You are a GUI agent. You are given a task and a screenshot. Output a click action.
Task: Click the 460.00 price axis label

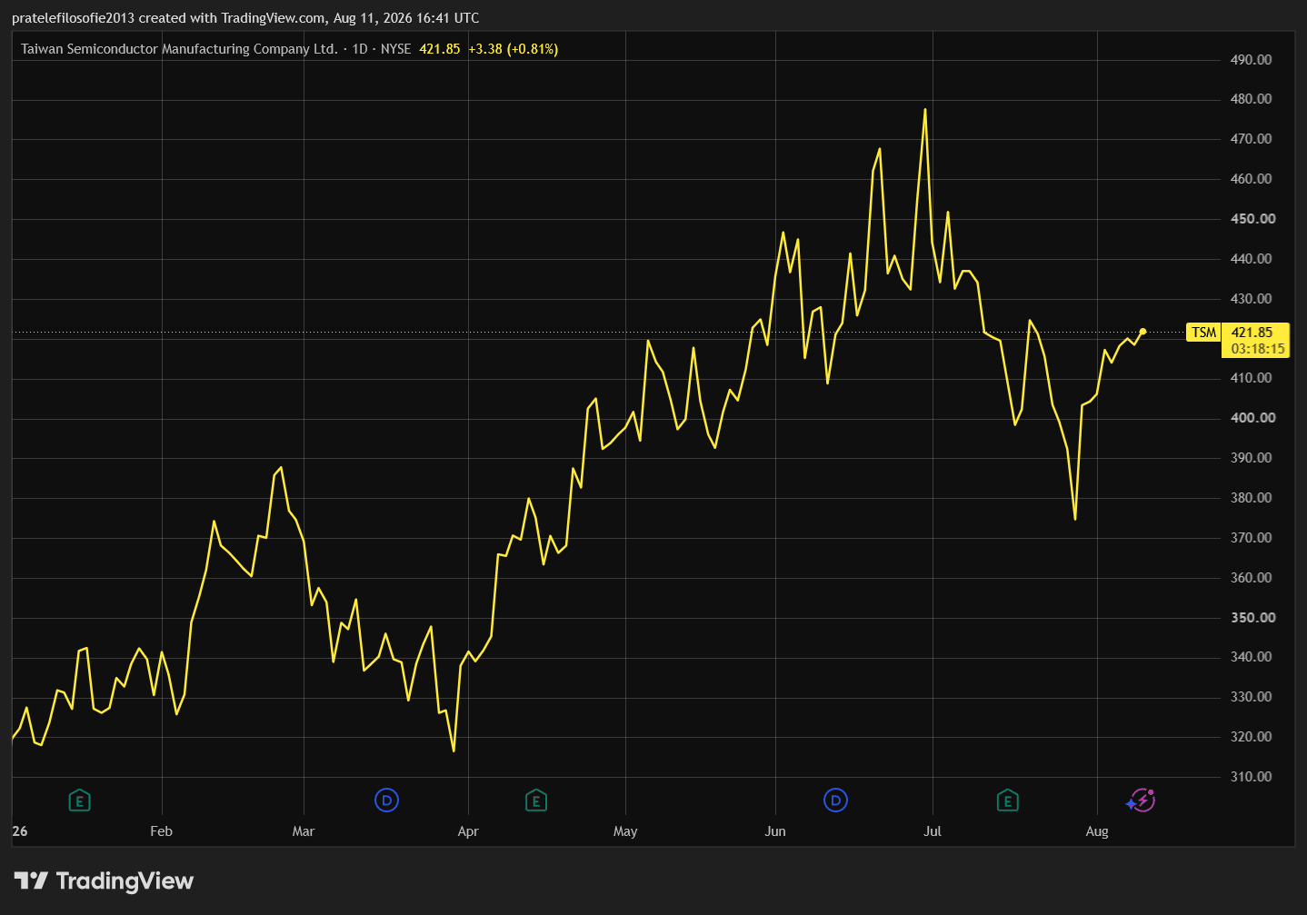1252,179
